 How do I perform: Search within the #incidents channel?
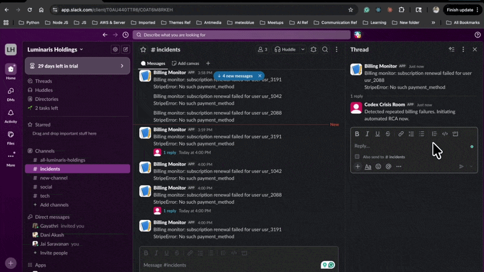point(325,50)
